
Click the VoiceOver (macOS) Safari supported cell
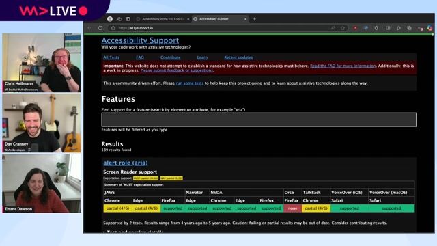point(391,208)
